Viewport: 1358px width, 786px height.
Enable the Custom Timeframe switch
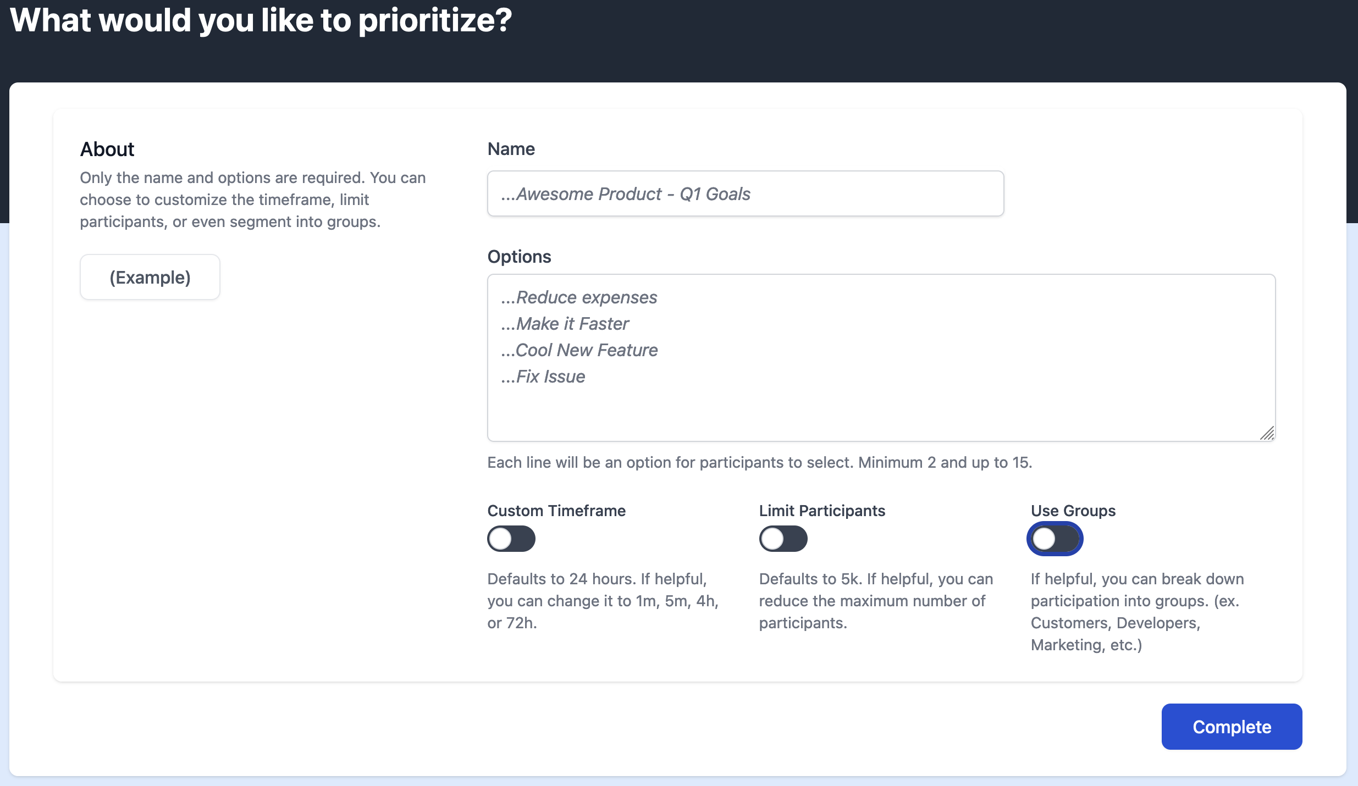click(511, 539)
